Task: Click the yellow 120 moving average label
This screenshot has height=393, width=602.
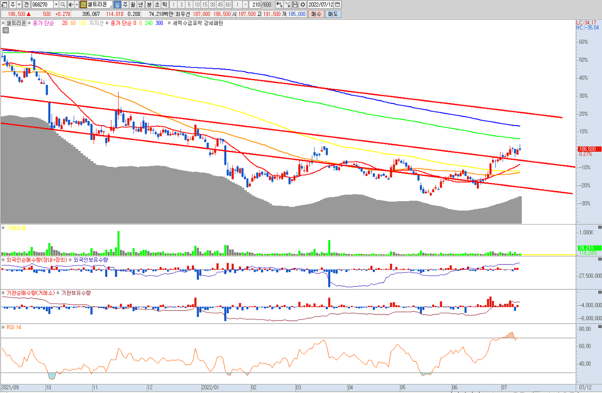Action: (83, 23)
